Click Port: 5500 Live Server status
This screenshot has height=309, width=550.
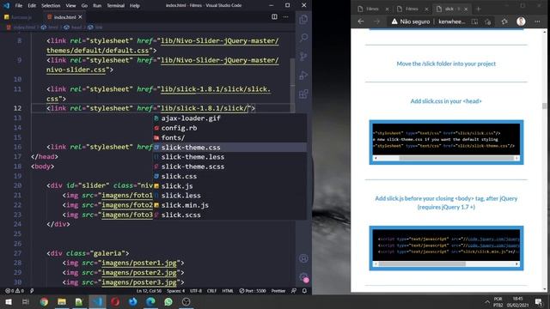coord(253,291)
